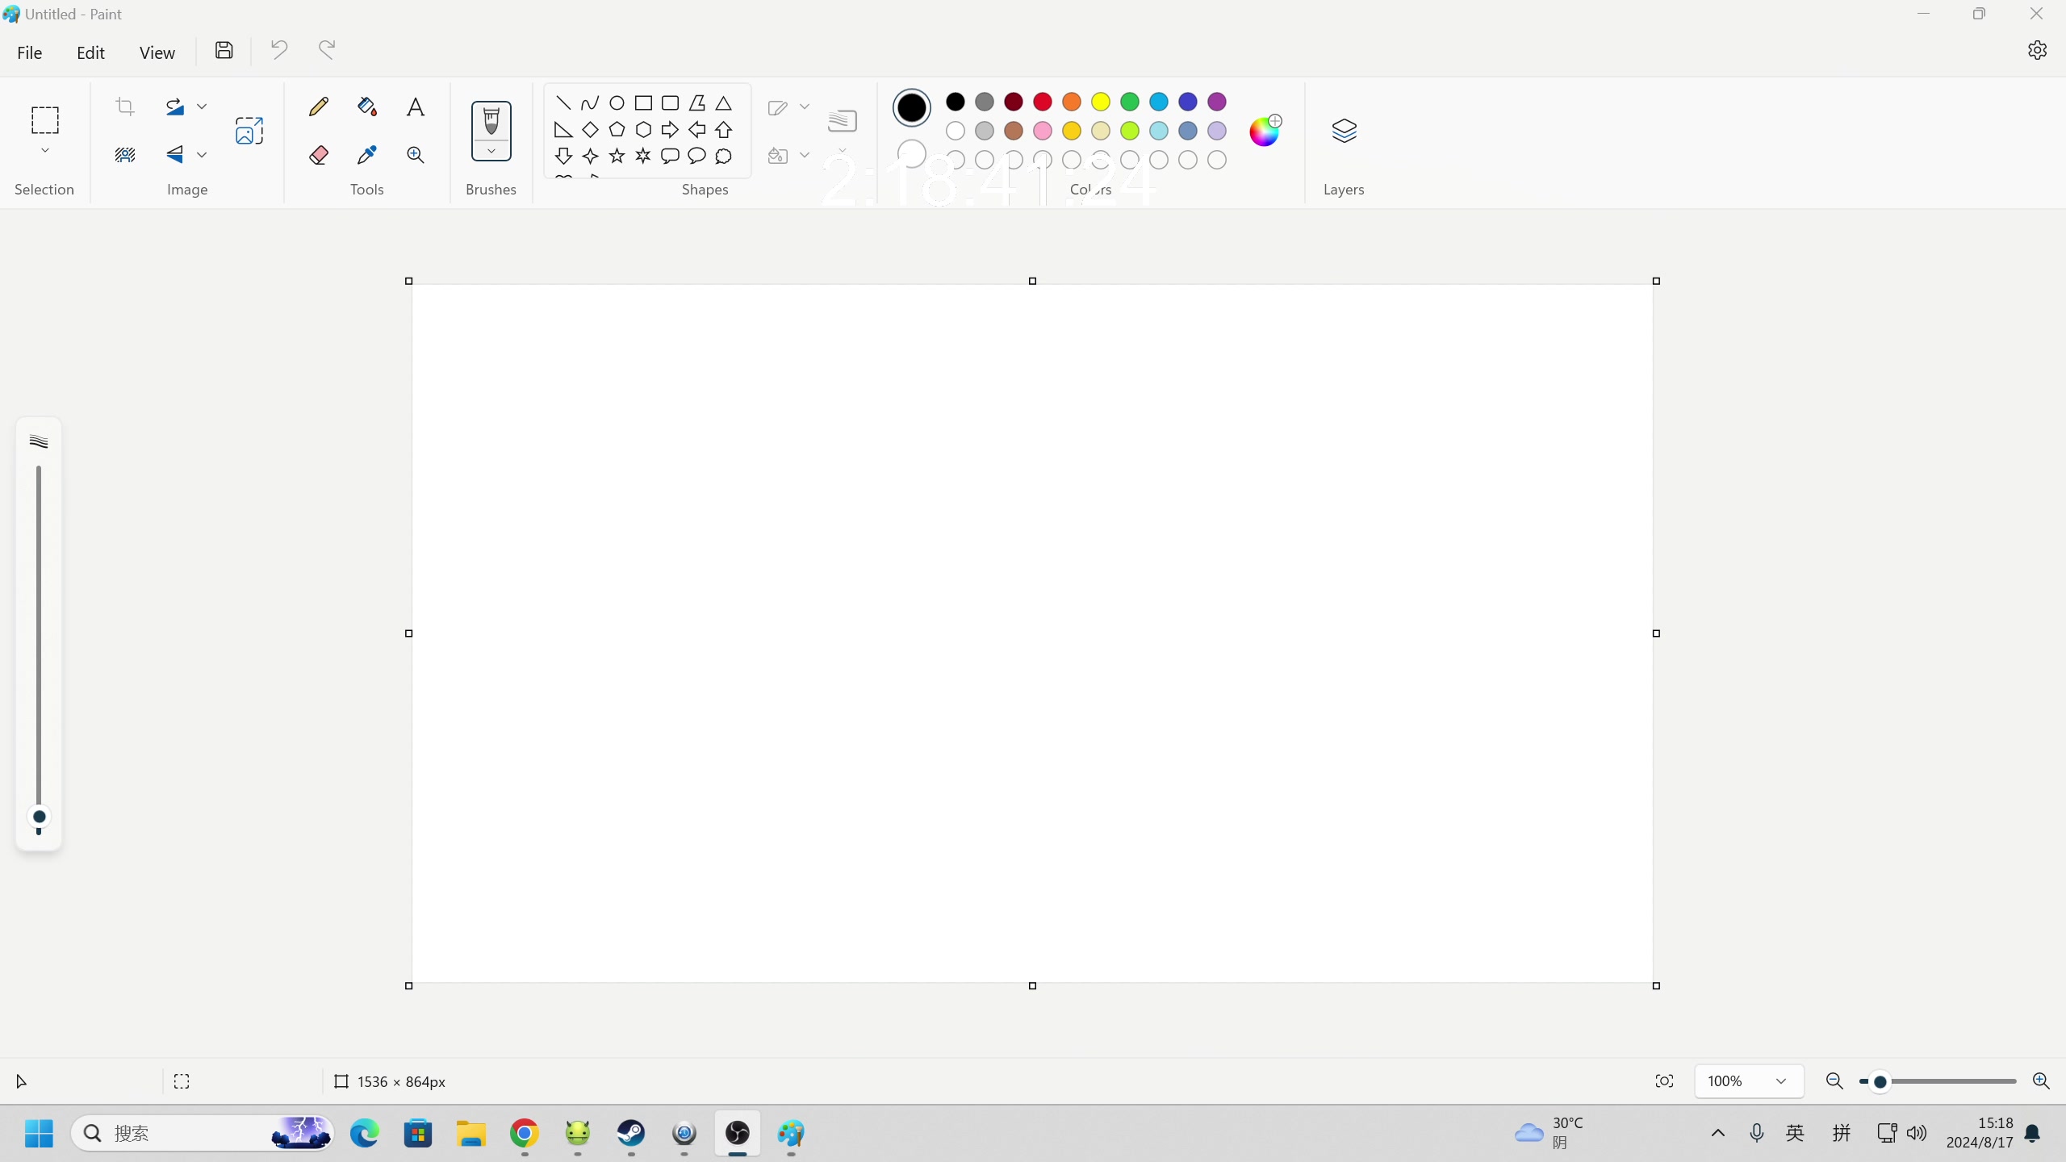
Task: Select the Fill bucket tool
Action: [x=367, y=107]
